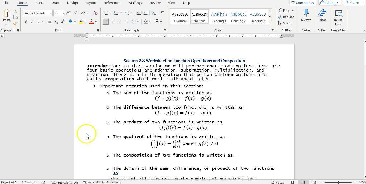Toggle Italic formatting

click(x=32, y=22)
